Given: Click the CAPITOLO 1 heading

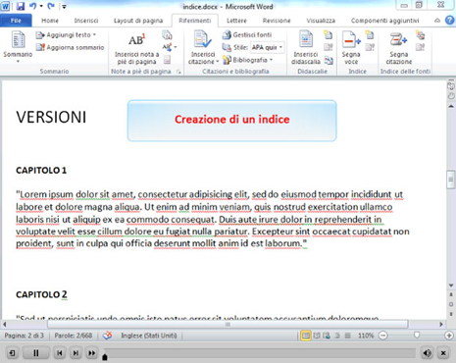Looking at the screenshot, I should point(41,170).
